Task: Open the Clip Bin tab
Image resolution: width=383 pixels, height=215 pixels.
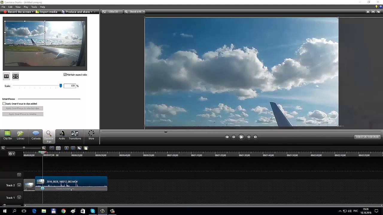Action: pyautogui.click(x=8, y=135)
